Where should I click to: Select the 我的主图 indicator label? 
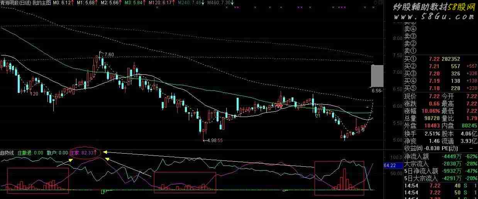pyautogui.click(x=41, y=3)
